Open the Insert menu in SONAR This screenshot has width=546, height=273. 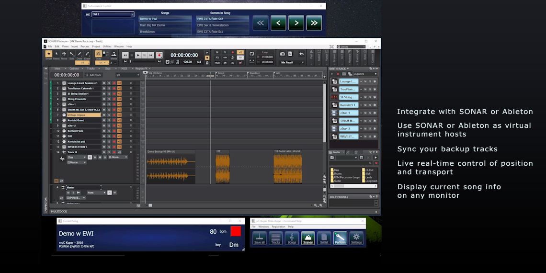pyautogui.click(x=75, y=46)
